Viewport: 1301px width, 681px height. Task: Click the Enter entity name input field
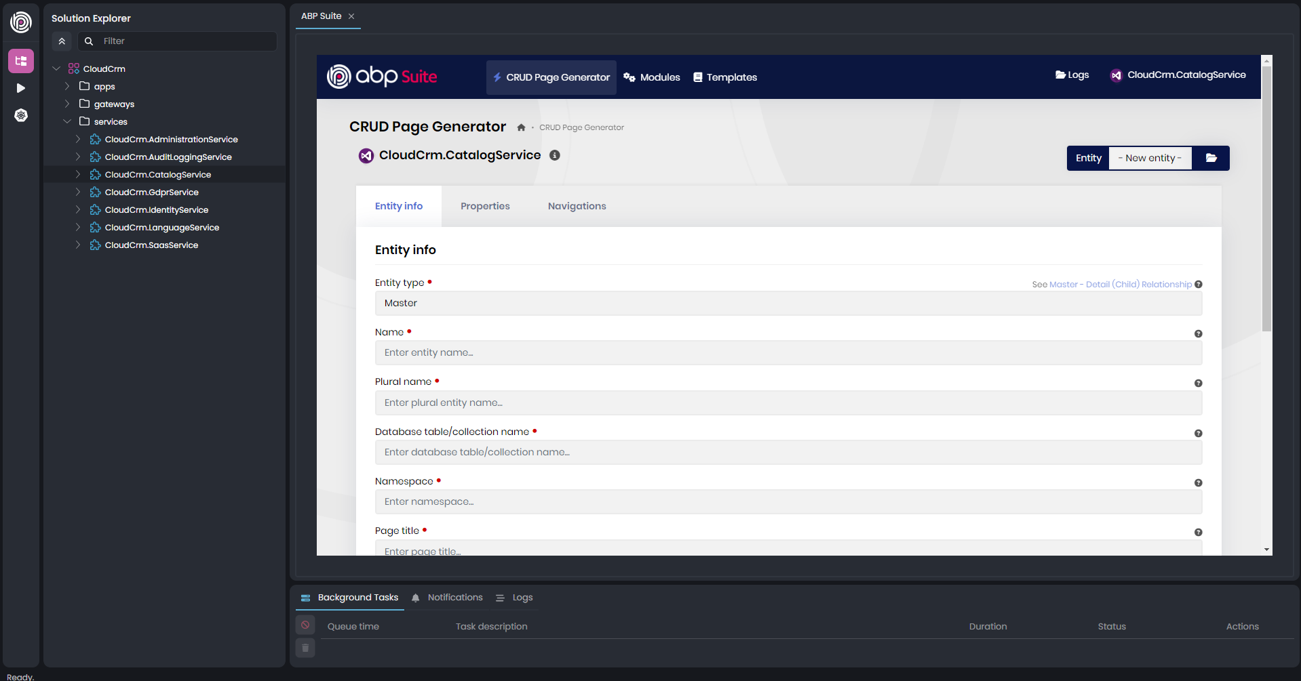point(788,352)
